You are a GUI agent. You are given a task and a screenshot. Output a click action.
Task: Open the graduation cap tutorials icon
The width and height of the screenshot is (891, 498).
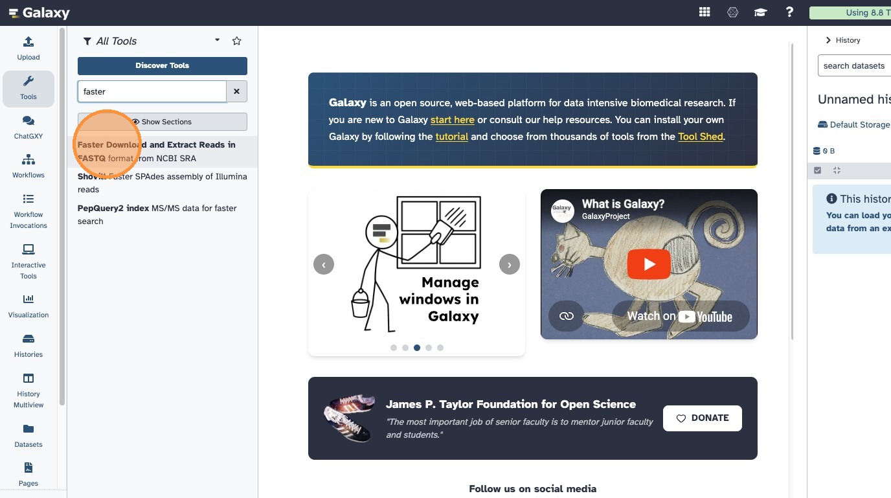tap(760, 12)
